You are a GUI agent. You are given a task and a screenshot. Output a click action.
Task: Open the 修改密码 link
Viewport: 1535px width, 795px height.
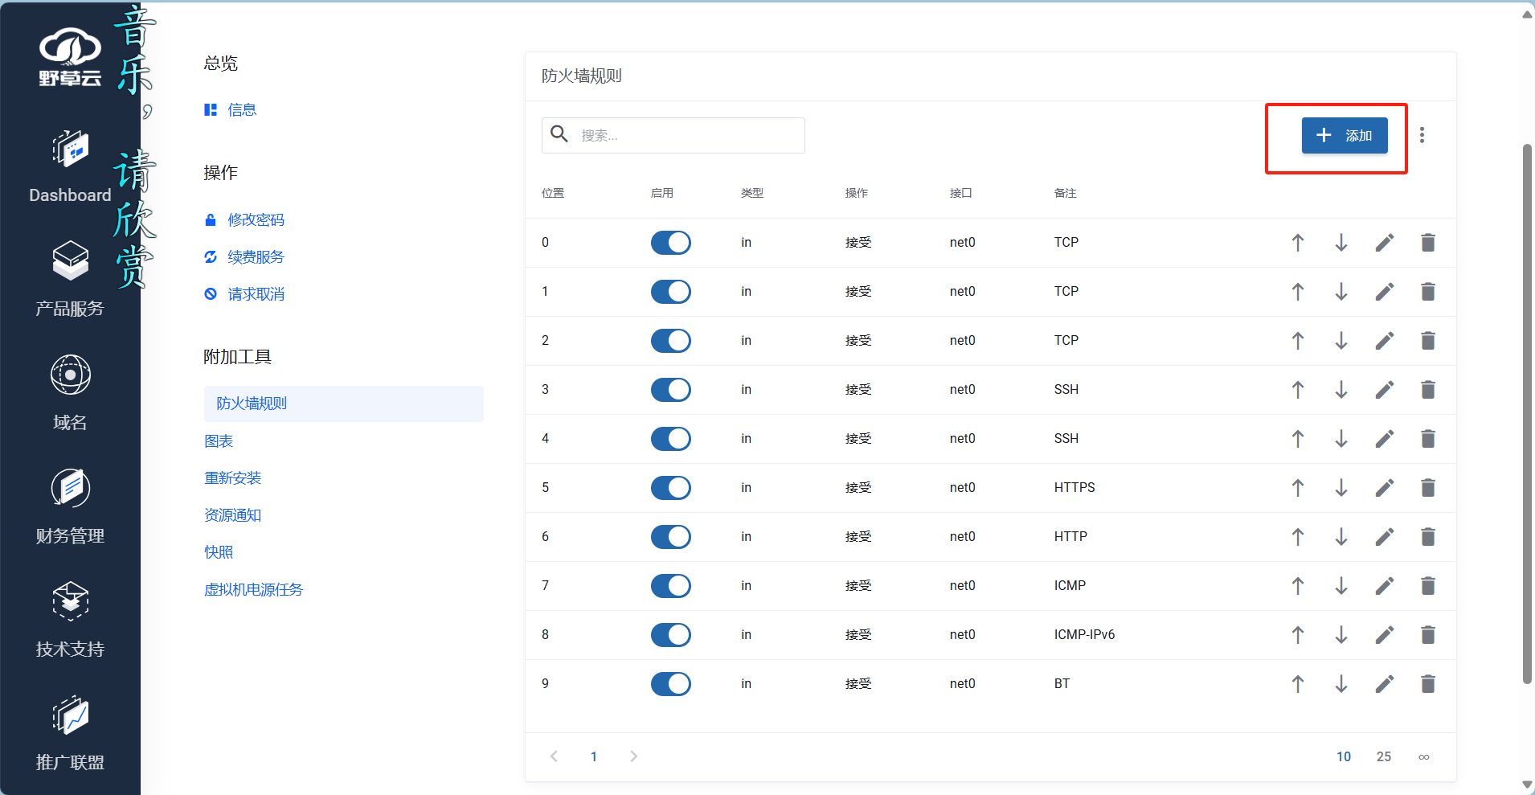[256, 220]
